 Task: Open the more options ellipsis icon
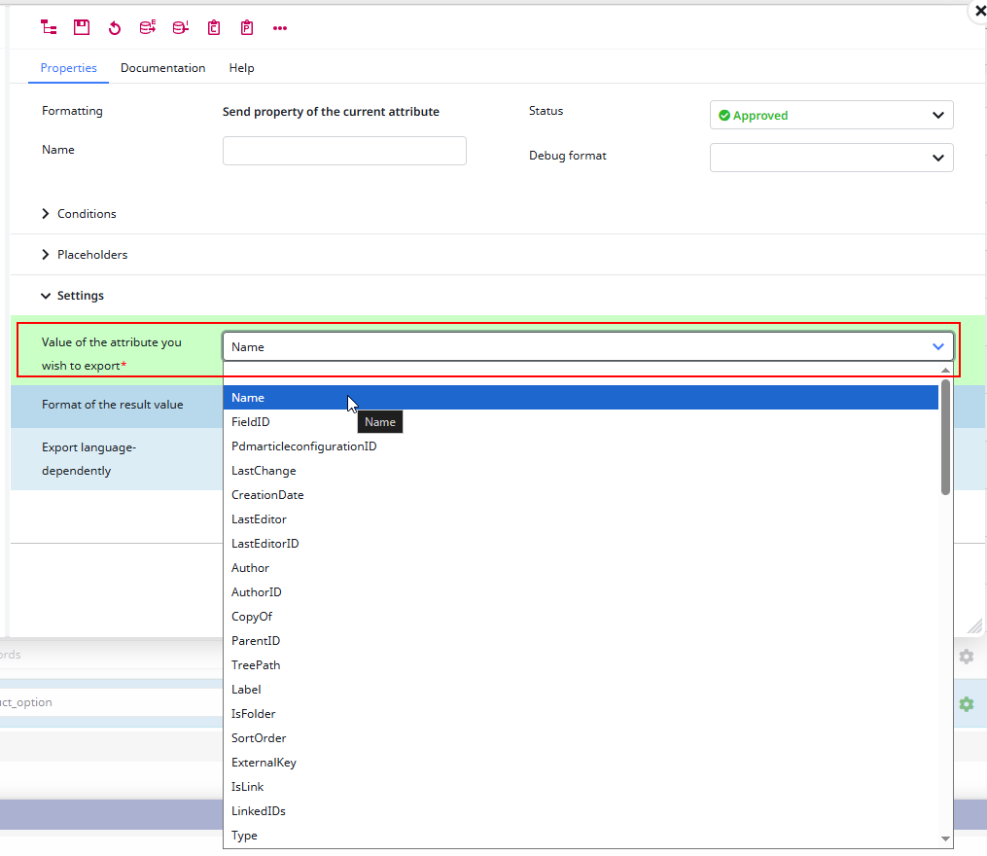point(280,27)
